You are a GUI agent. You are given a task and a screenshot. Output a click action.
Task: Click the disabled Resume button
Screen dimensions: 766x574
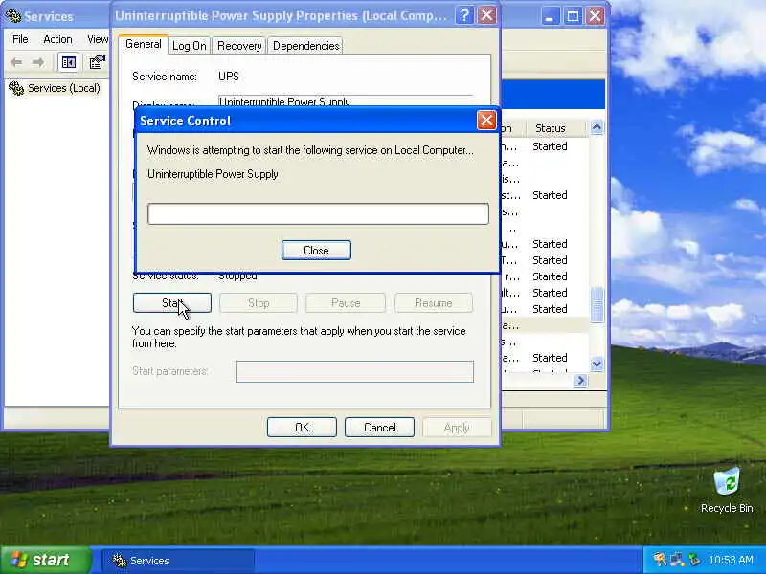click(x=434, y=303)
